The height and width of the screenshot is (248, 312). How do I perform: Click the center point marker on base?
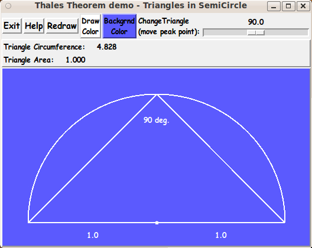(x=157, y=223)
